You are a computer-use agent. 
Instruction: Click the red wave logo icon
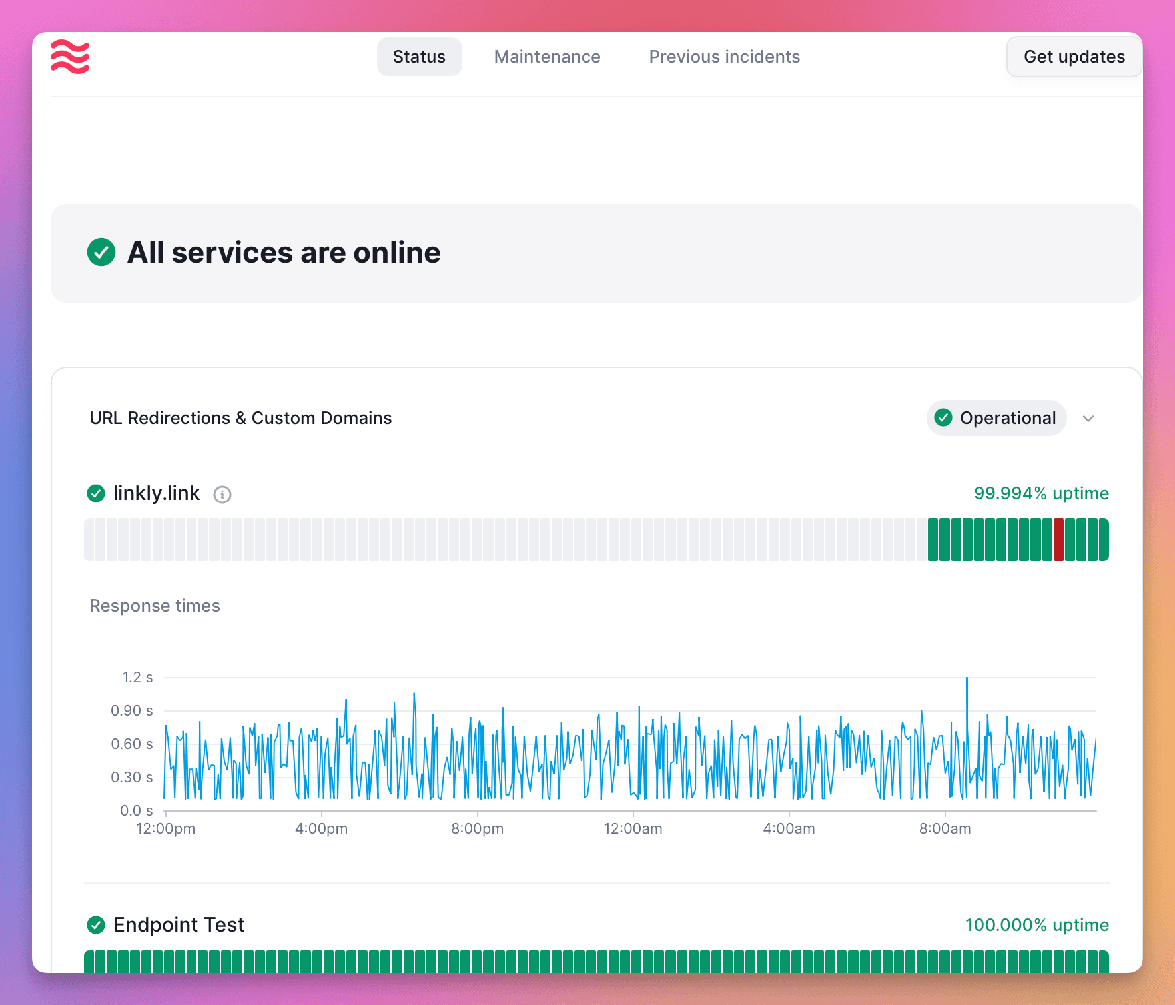(x=70, y=57)
